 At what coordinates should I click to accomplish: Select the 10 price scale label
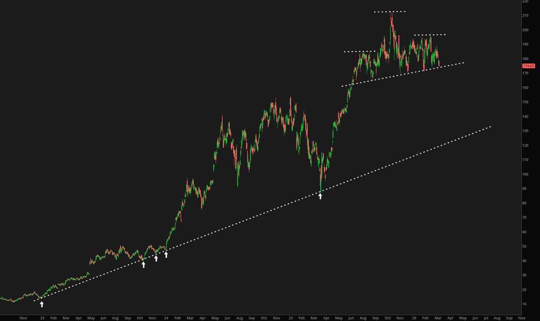[524, 304]
